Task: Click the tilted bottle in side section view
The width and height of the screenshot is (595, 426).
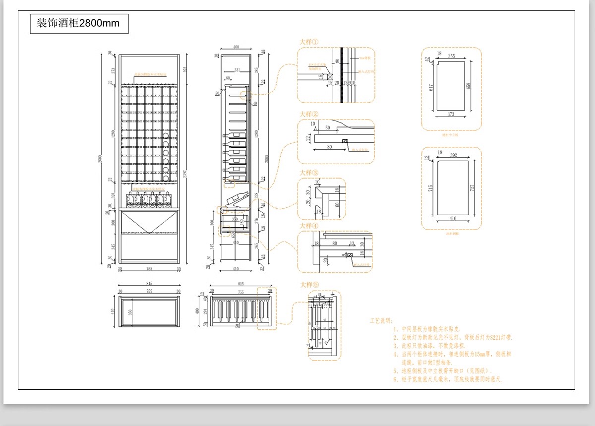Action: click(x=238, y=199)
